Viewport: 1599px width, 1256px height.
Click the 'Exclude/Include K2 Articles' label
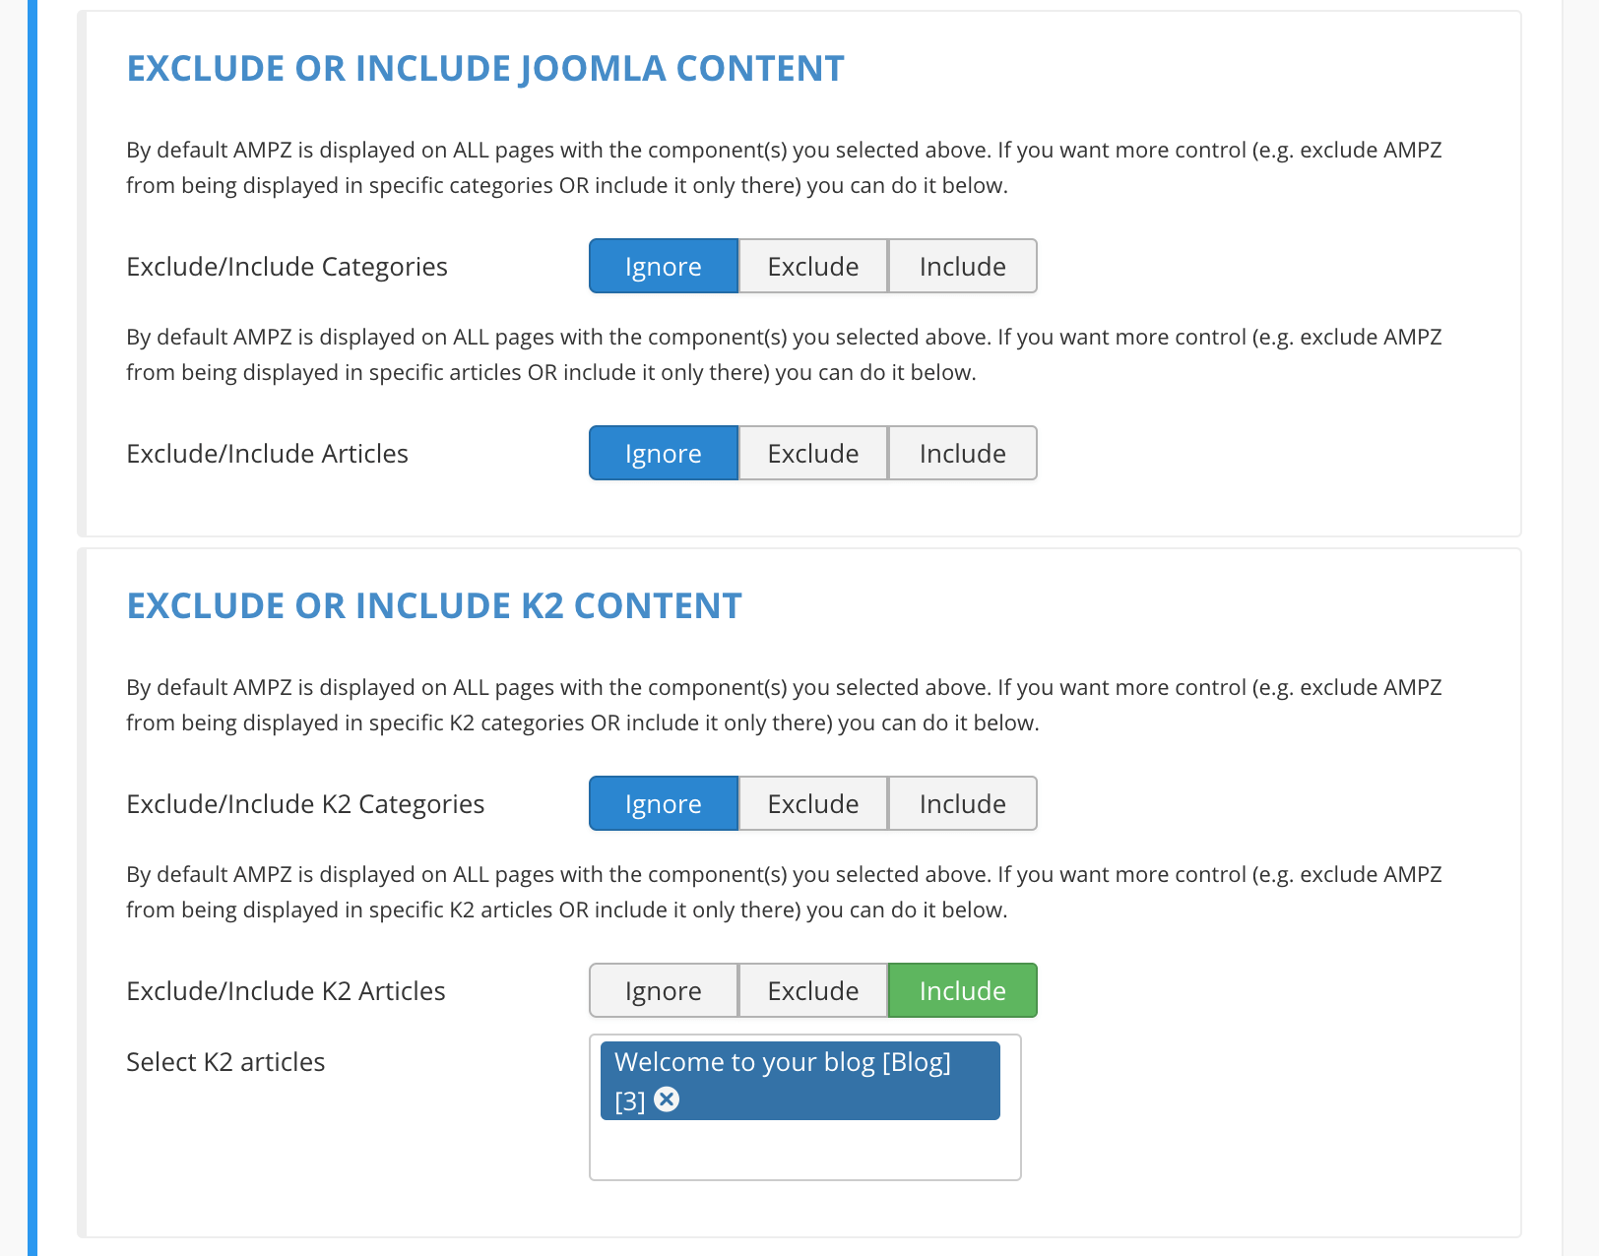286,991
